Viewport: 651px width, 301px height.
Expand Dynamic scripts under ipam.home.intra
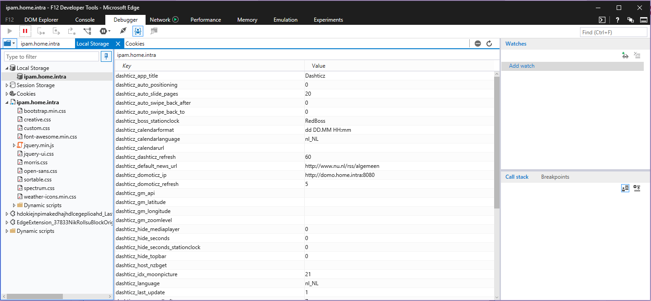[14, 205]
